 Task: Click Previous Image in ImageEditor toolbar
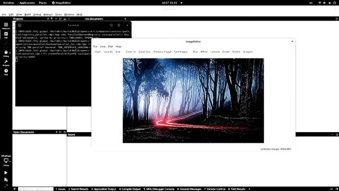pos(162,52)
